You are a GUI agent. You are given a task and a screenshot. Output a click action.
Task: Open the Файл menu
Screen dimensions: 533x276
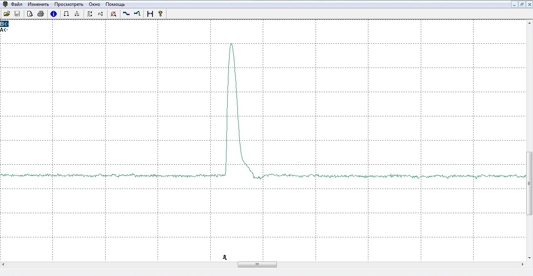[16, 4]
